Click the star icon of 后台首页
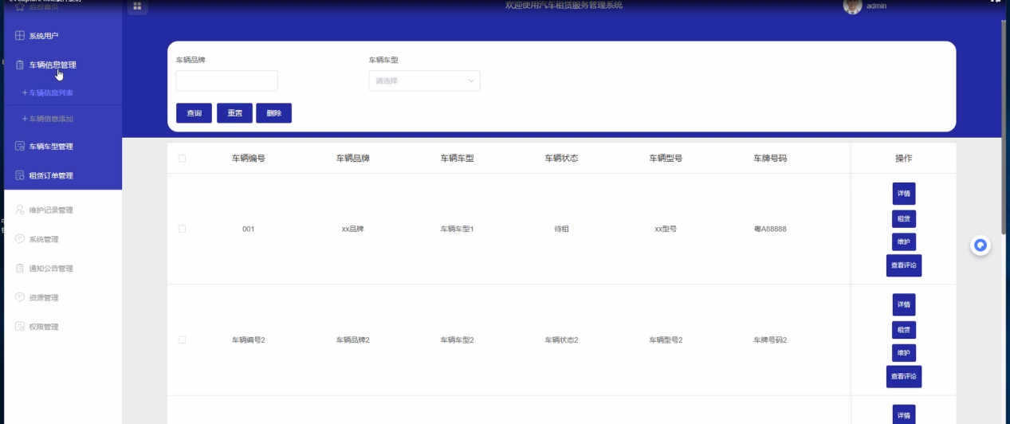This screenshot has width=1010, height=424. pos(20,6)
